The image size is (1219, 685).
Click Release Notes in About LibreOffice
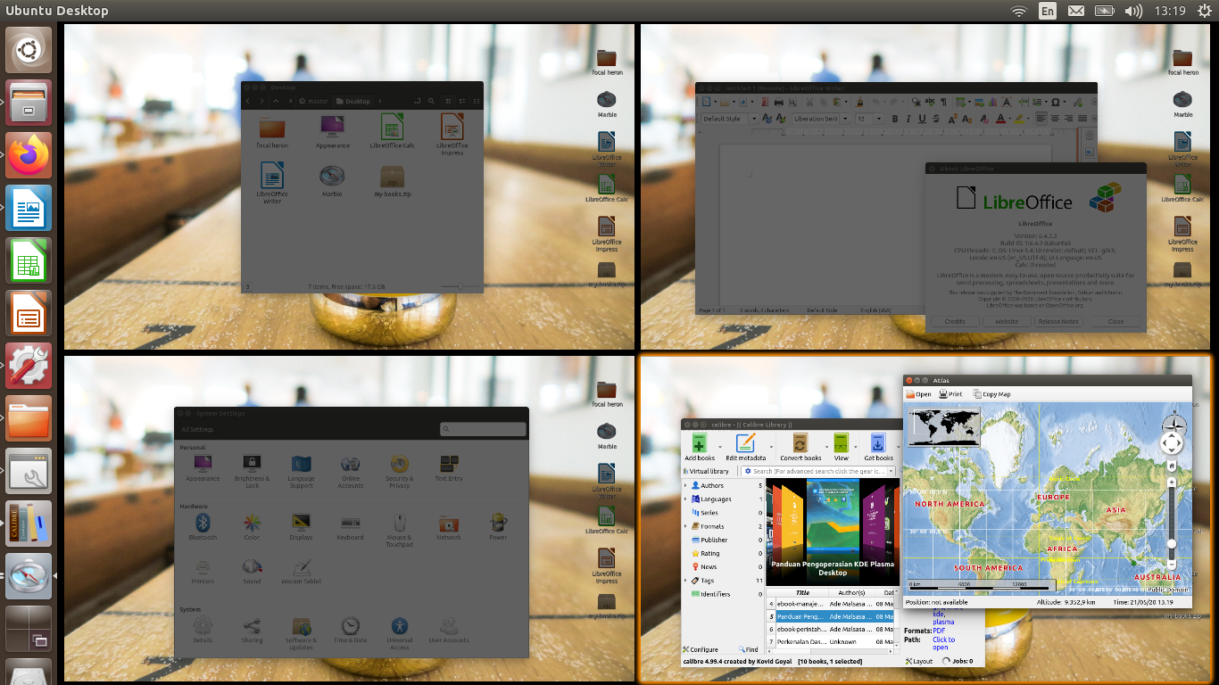coord(1058,321)
